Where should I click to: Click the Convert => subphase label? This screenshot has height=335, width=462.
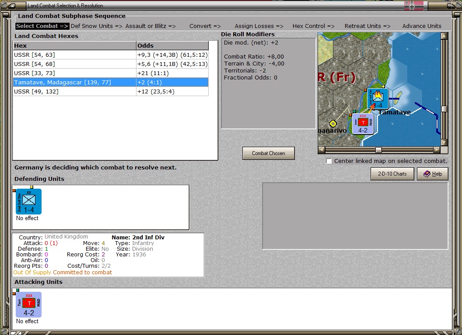pyautogui.click(x=205, y=26)
